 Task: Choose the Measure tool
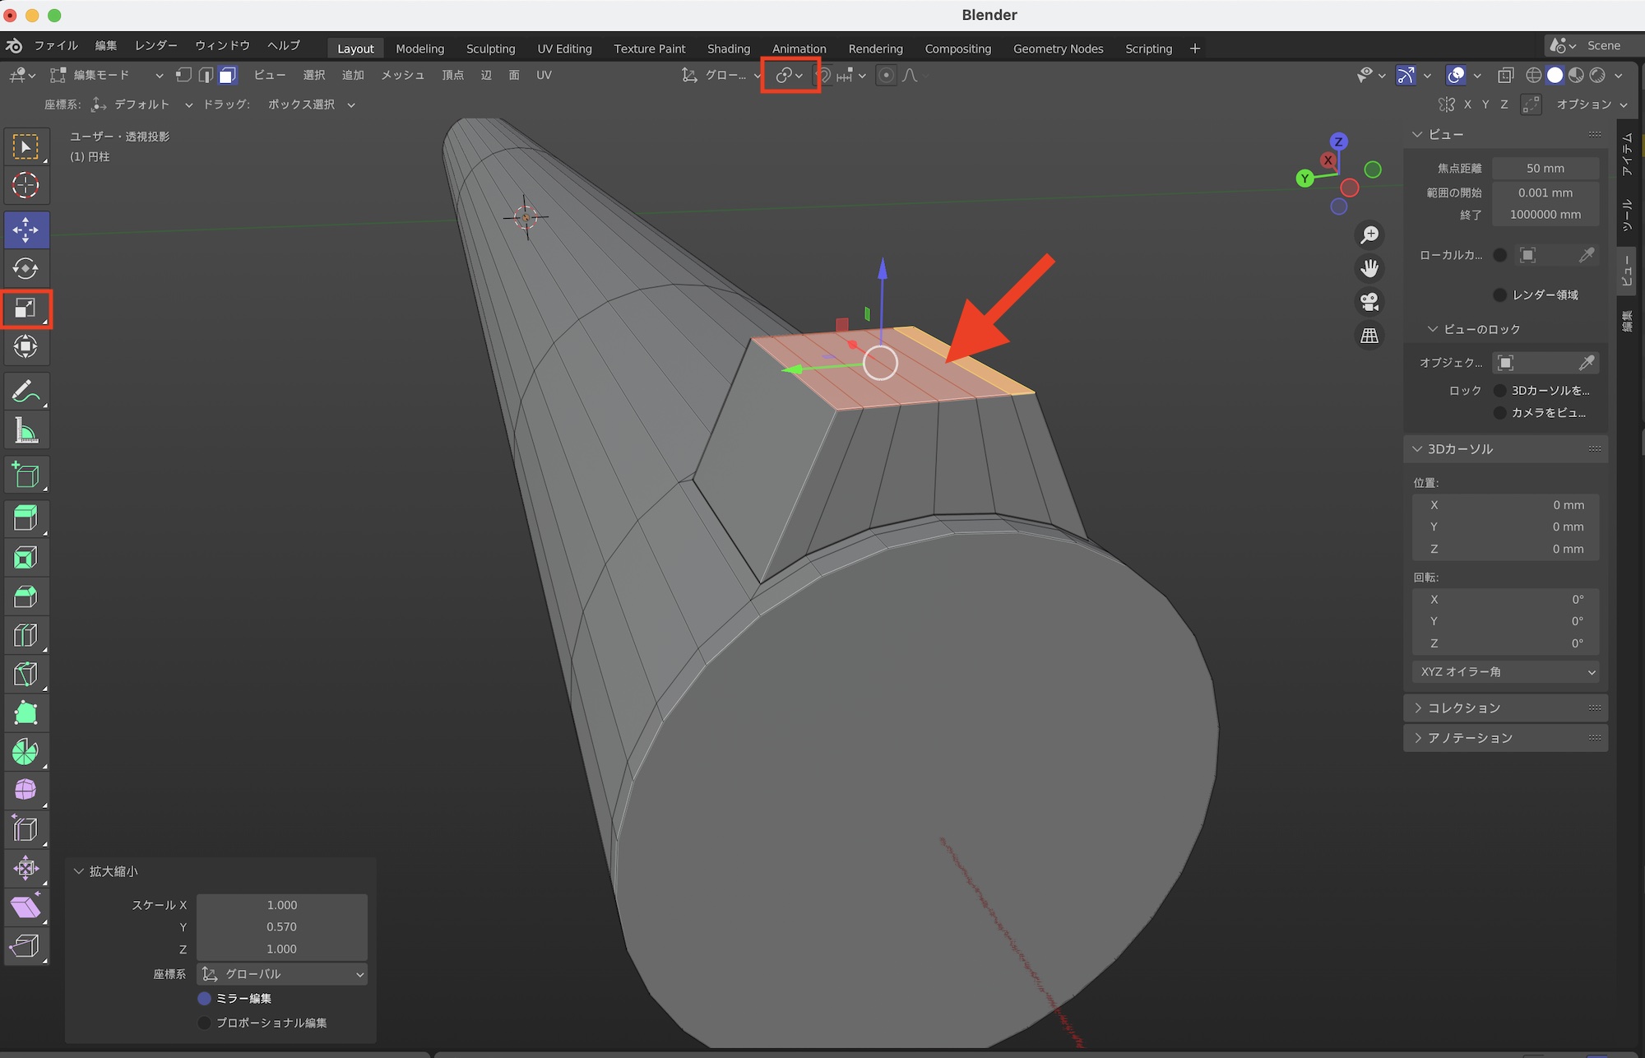(x=25, y=430)
